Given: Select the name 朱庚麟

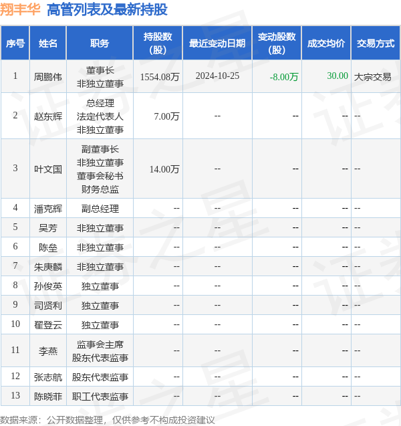Looking at the screenshot, I should [x=47, y=267].
